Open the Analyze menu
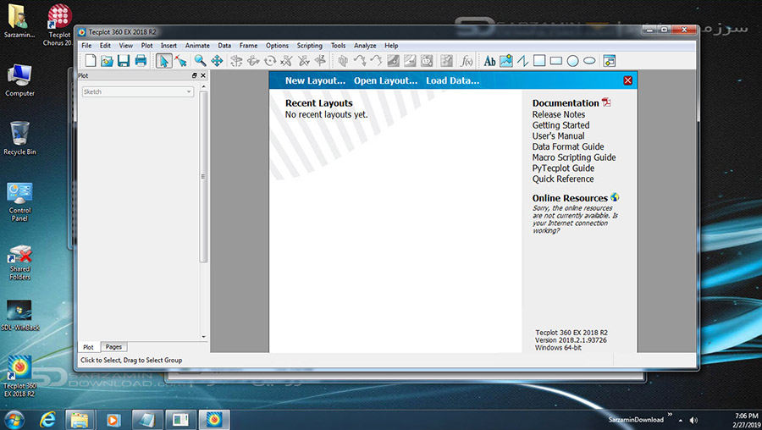 (365, 46)
